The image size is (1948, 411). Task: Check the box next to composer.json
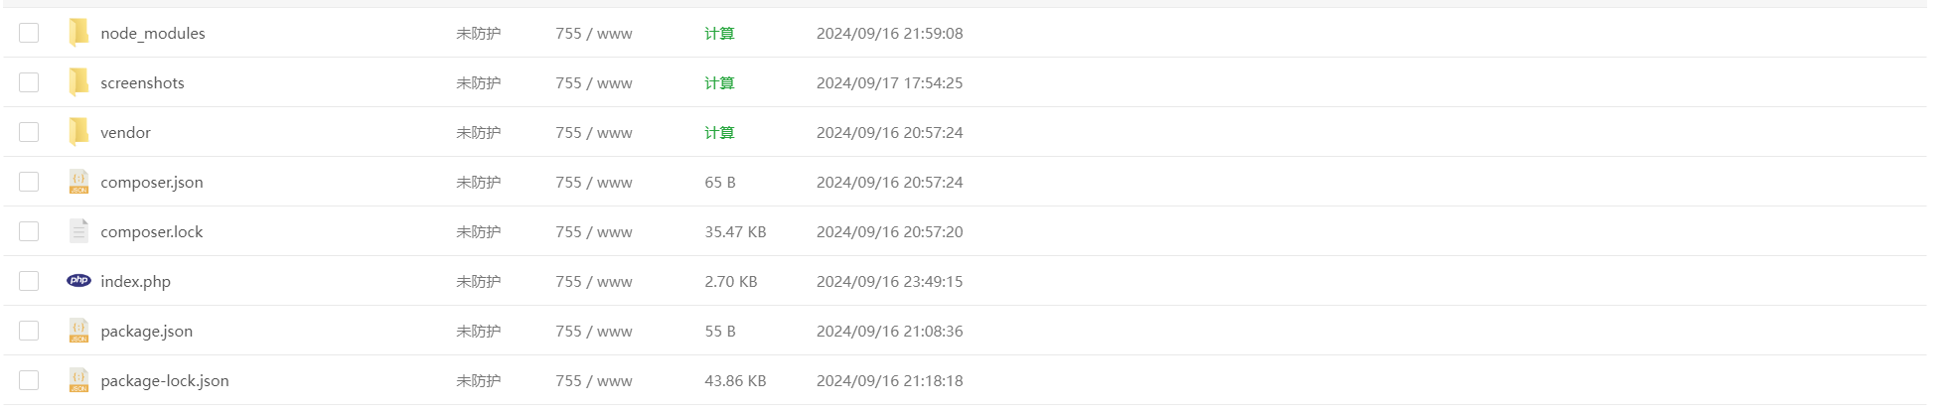(x=29, y=182)
